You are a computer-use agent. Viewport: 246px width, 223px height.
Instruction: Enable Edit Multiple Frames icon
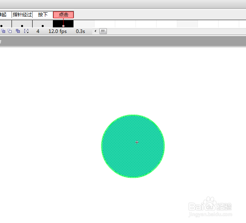click(18, 31)
